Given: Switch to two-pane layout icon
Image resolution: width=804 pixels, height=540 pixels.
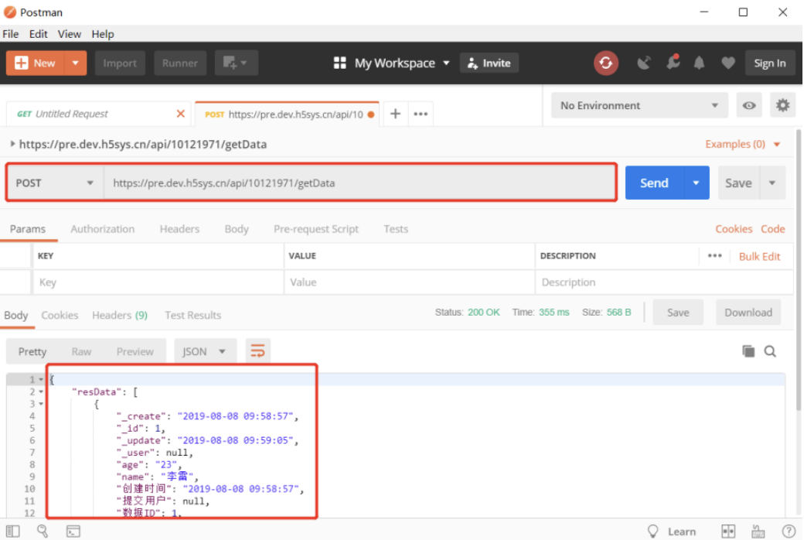Looking at the screenshot, I should tap(728, 531).
